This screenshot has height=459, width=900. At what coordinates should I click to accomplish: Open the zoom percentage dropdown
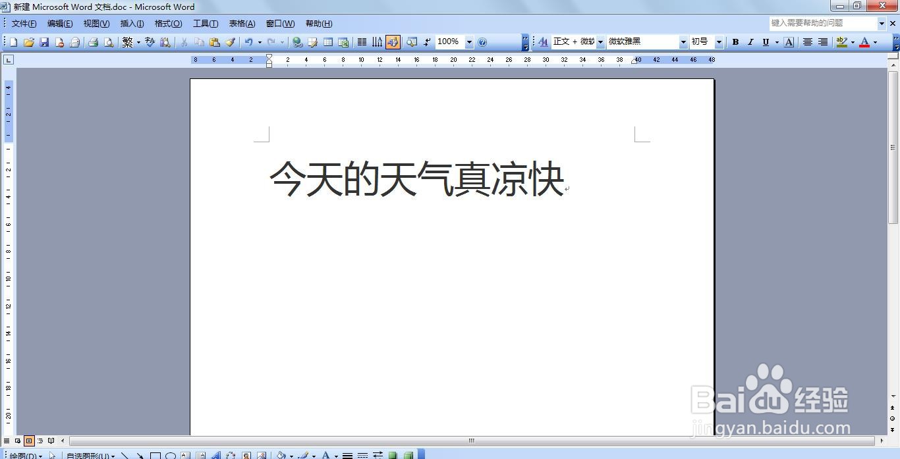[469, 42]
